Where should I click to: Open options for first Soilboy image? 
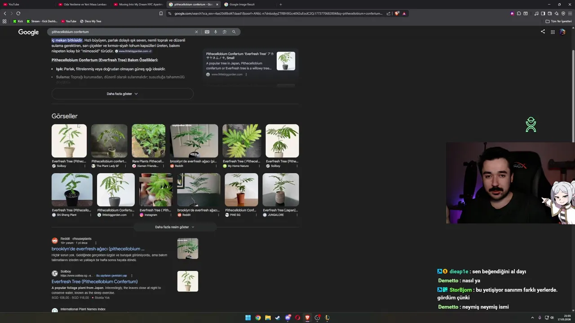[x=84, y=166]
